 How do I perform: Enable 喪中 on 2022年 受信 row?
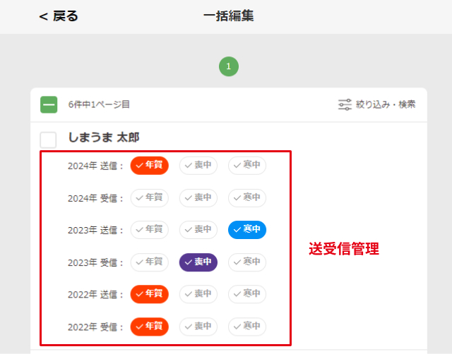[198, 326]
